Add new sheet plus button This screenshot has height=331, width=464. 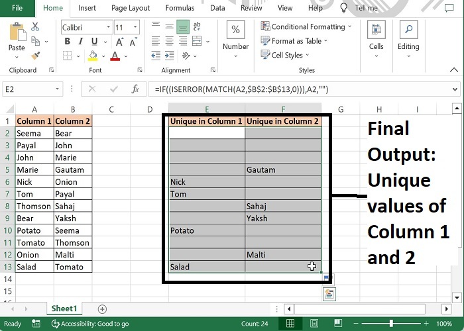(x=102, y=309)
